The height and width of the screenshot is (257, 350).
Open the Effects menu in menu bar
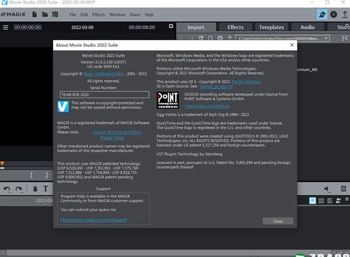[x=98, y=15]
